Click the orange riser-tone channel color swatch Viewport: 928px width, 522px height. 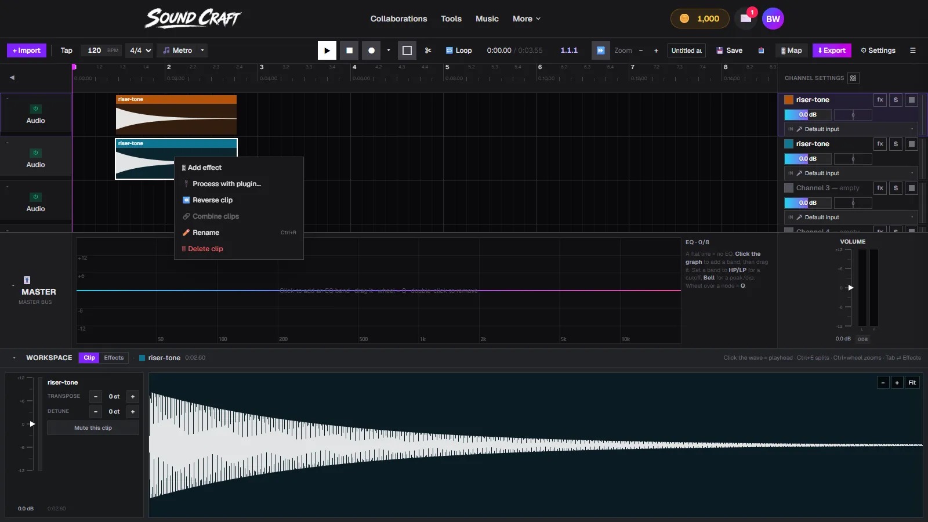(789, 100)
